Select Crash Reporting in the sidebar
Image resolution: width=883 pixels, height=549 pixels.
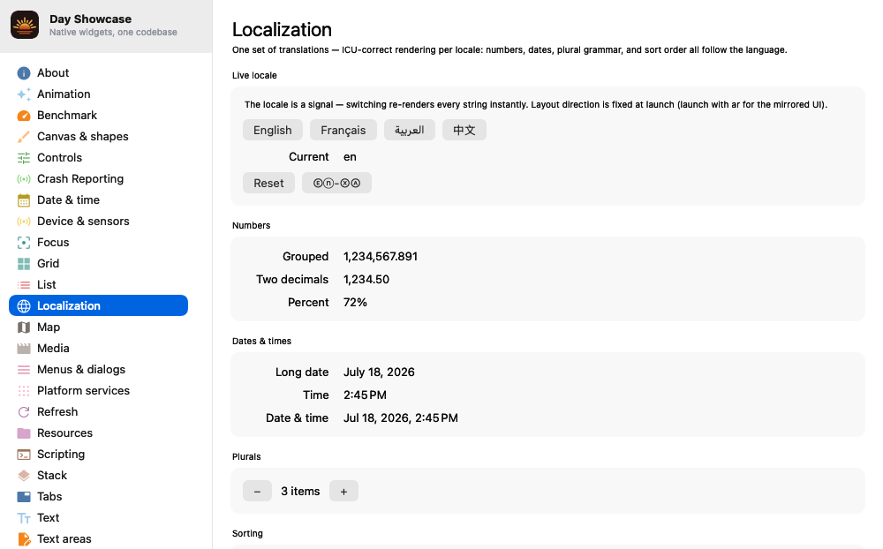point(99,179)
